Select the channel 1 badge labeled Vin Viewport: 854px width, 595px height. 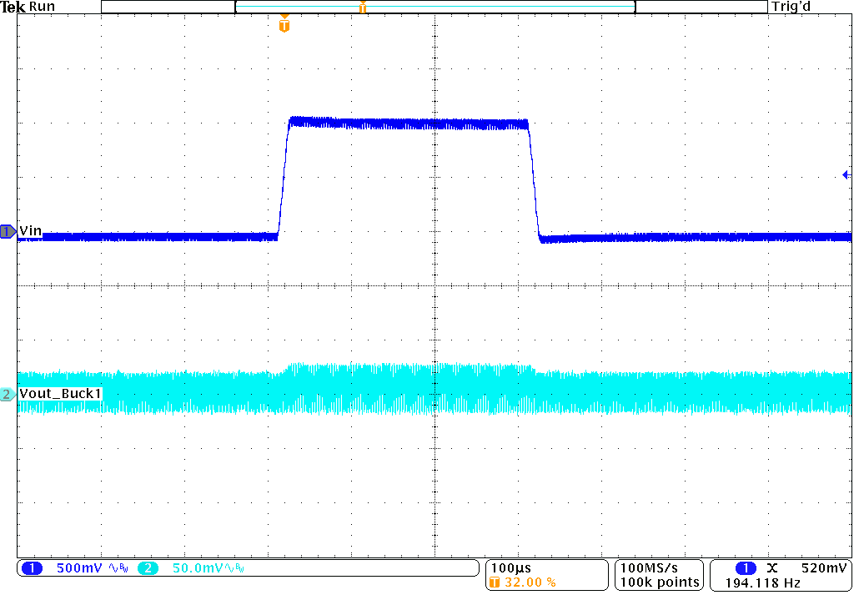tap(8, 232)
